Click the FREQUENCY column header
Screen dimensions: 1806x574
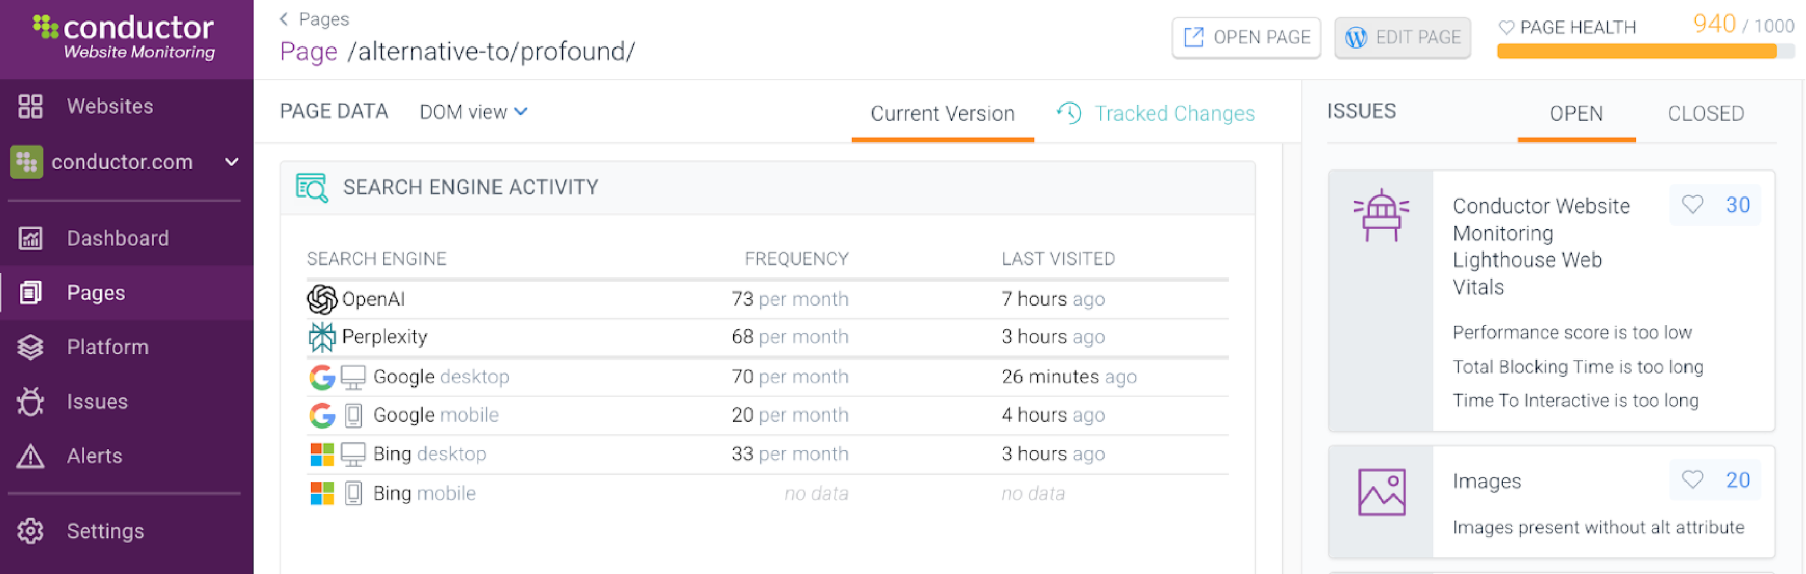pos(796,259)
